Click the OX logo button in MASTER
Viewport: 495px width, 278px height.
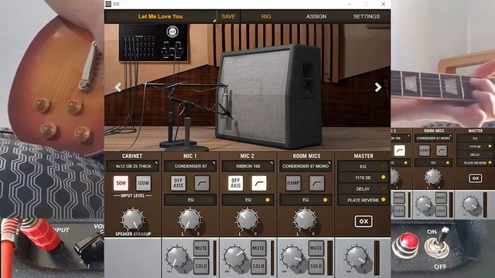[x=364, y=222]
